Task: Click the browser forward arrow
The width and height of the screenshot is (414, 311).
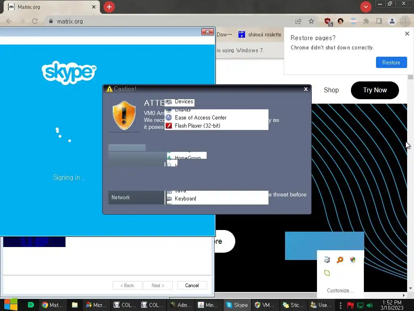Action: click(22, 21)
